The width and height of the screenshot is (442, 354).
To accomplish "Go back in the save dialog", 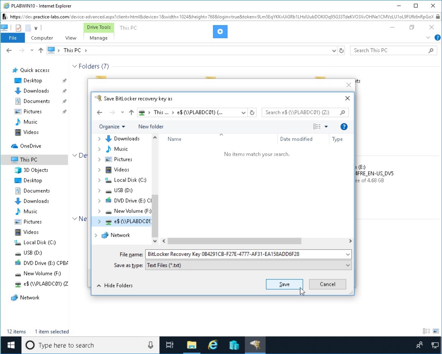I will point(99,112).
